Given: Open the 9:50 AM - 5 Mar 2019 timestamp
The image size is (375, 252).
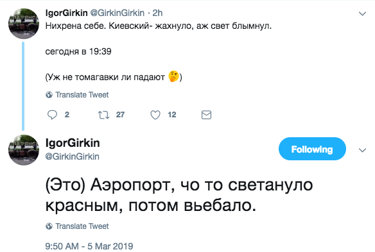Looking at the screenshot, I should [x=89, y=246].
